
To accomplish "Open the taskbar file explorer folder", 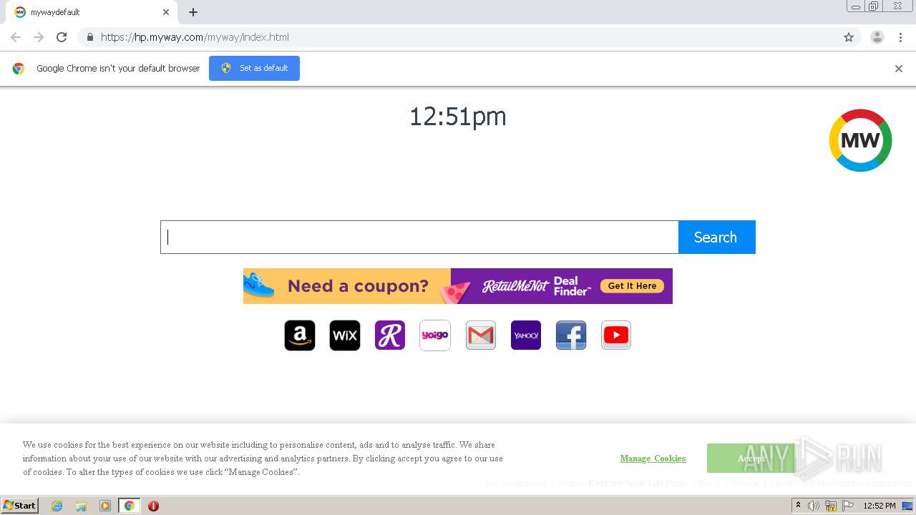I will point(81,506).
